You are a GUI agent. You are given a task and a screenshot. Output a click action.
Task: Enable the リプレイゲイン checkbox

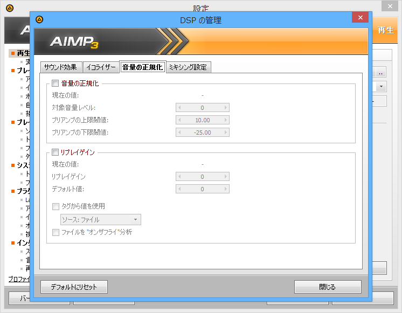(x=55, y=152)
